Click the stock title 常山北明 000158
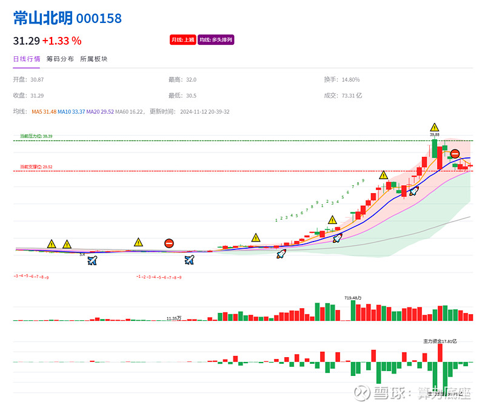Image resolution: width=485 pixels, height=408 pixels. 67,18
